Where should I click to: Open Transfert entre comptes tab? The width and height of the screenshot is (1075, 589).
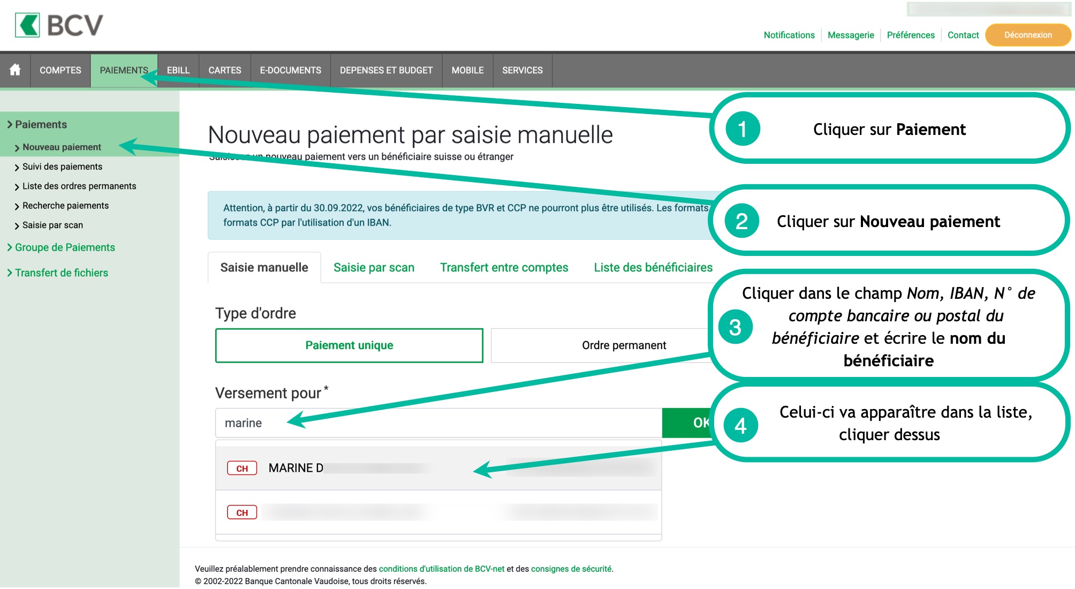click(x=504, y=267)
